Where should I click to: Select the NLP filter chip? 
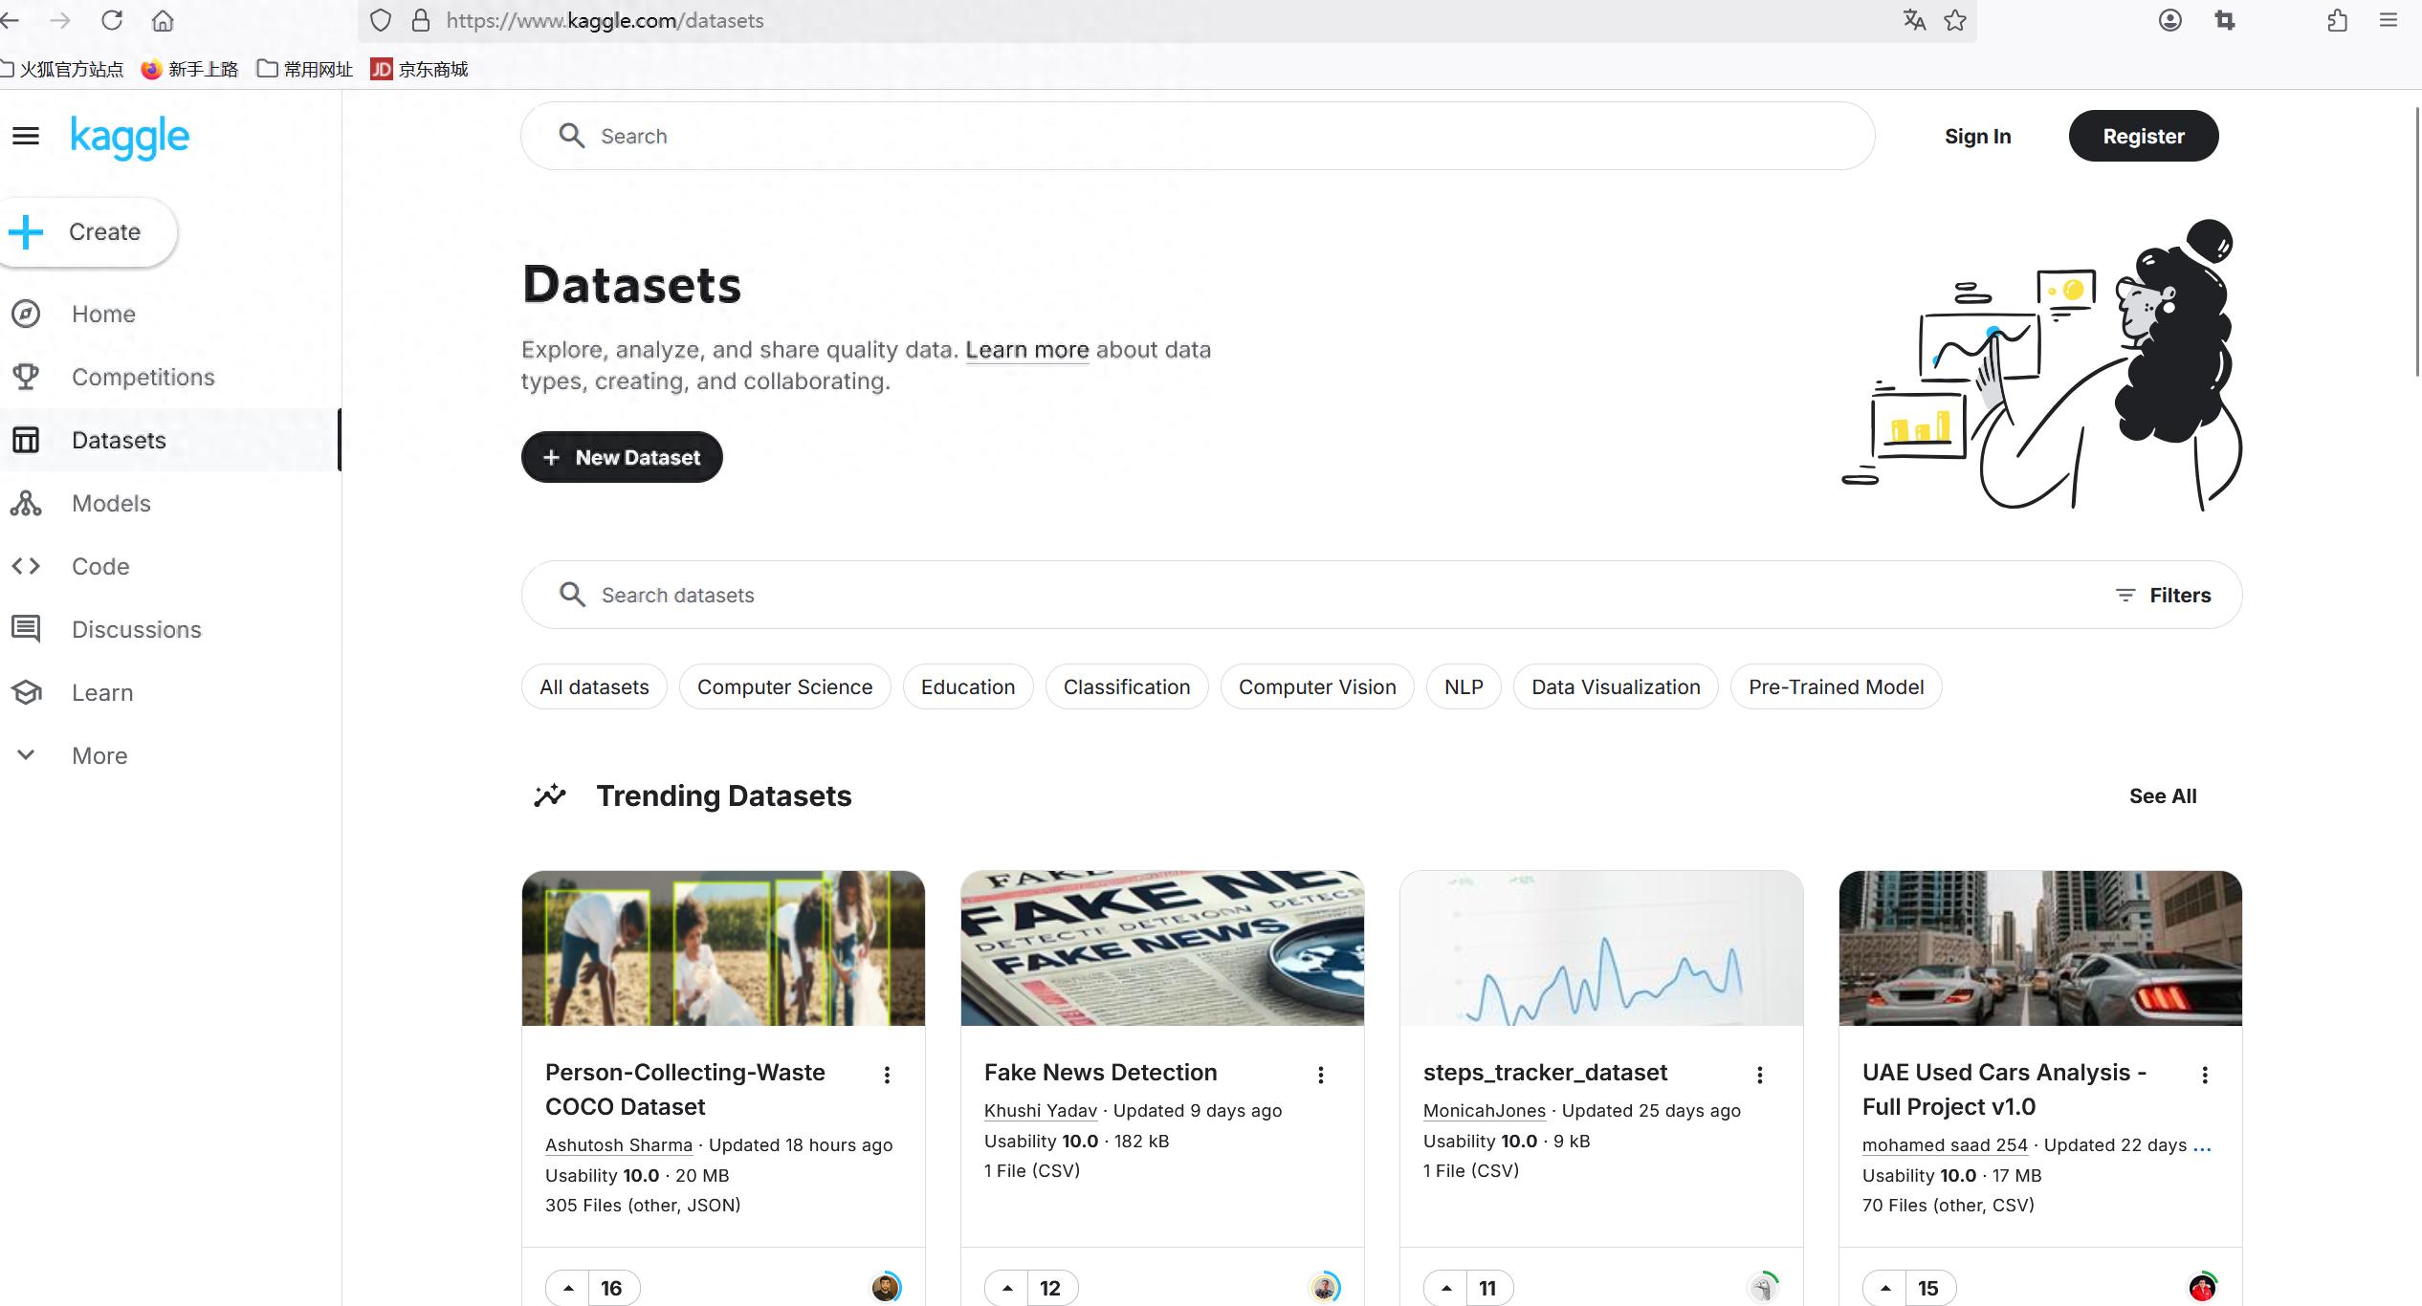[x=1464, y=686]
